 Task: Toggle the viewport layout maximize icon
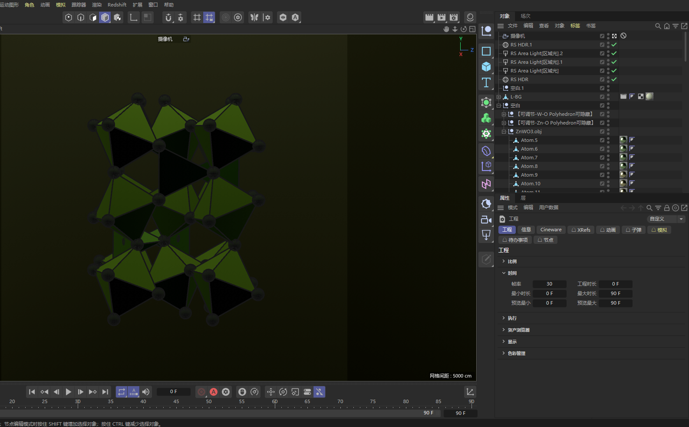click(472, 29)
